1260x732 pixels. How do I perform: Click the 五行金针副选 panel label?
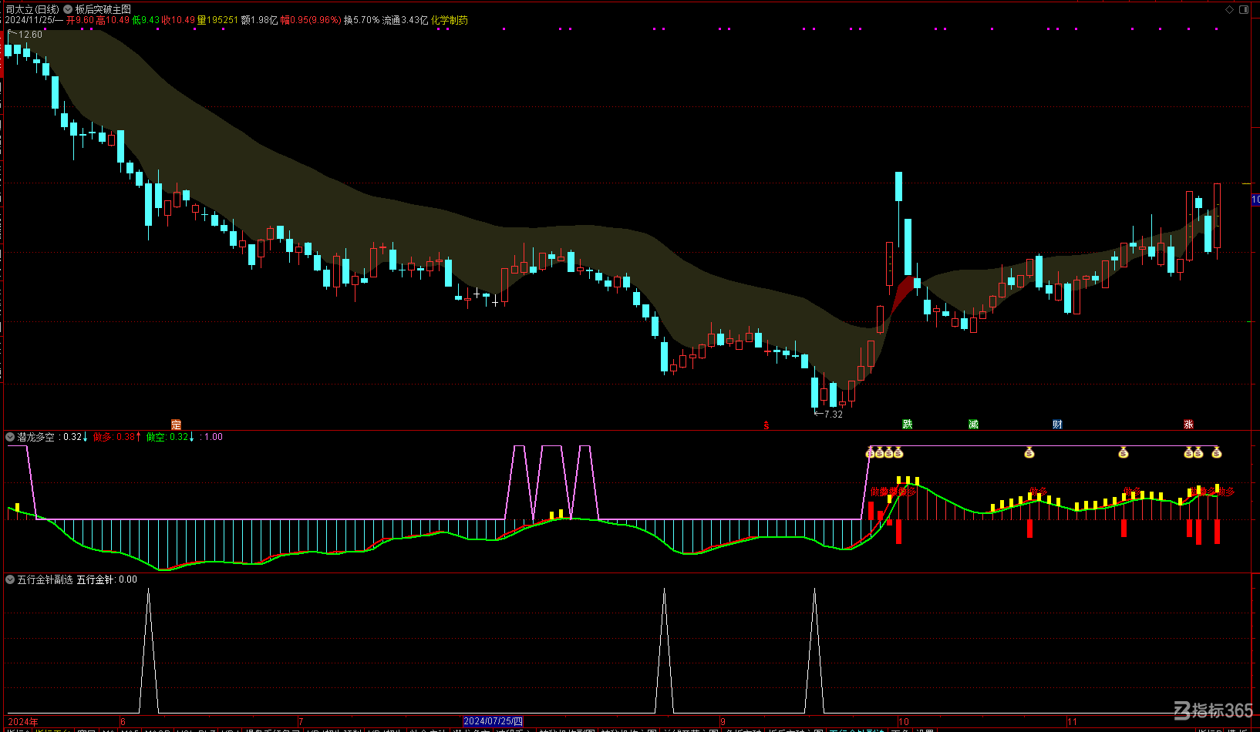point(45,579)
